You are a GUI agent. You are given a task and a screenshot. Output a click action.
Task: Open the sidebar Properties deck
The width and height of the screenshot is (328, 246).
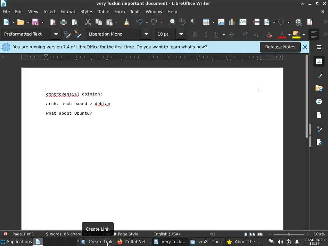tap(319, 61)
